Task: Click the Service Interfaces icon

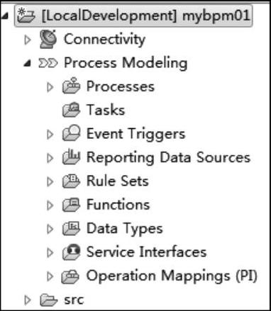Action: pyautogui.click(x=71, y=251)
